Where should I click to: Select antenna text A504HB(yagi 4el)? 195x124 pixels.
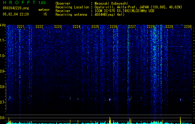pos(109,15)
